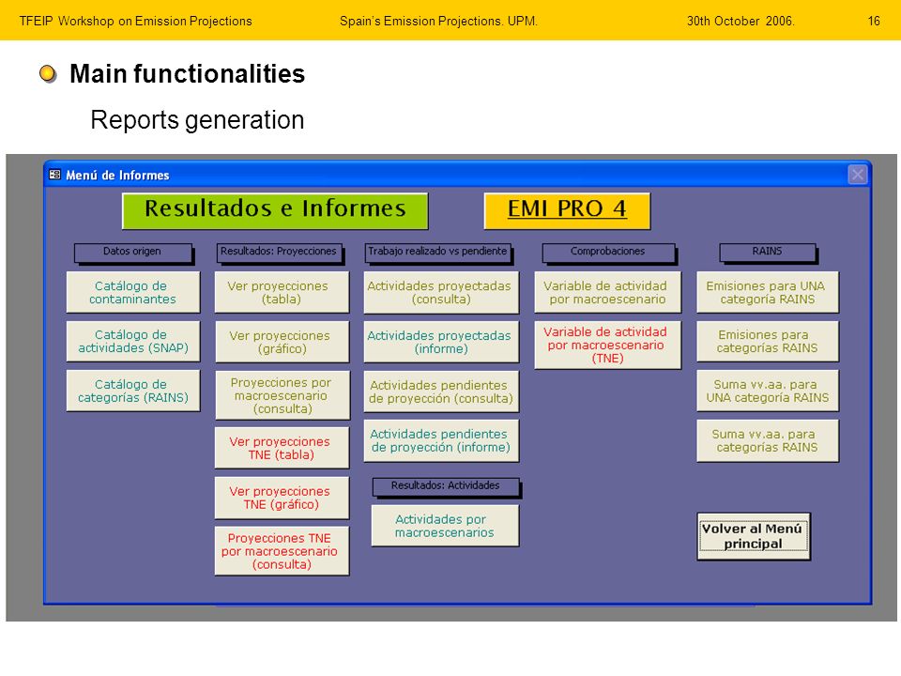Open Catálogo de categorías (RAINS)
The height and width of the screenshot is (676, 901).
coord(132,391)
